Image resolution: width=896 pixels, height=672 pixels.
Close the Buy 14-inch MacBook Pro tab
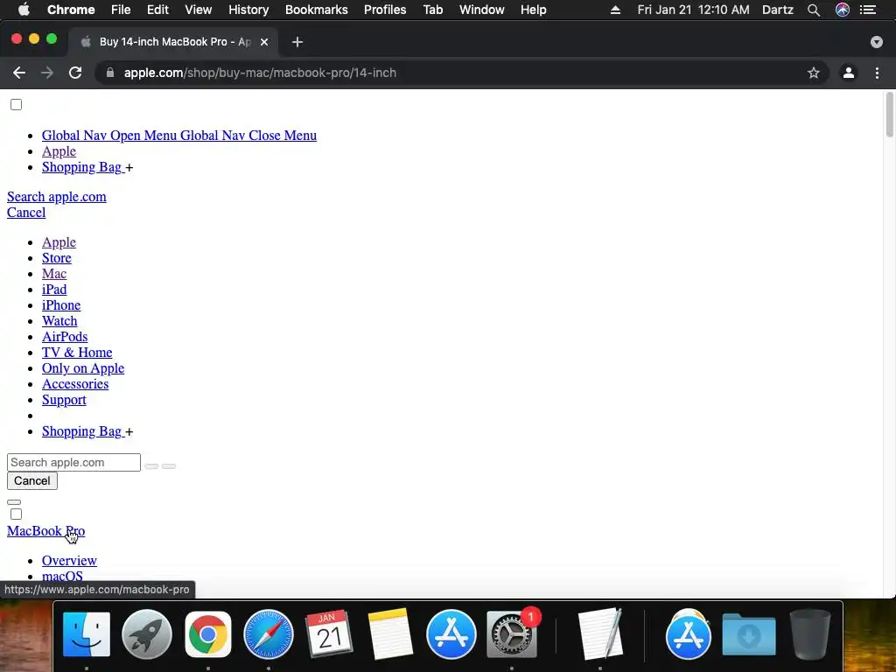(264, 42)
